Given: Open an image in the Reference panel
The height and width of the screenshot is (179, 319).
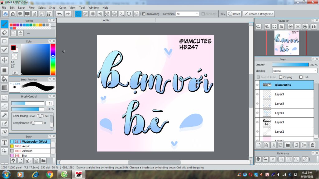Looking at the screenshot, I should (x=265, y=159).
